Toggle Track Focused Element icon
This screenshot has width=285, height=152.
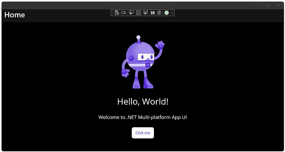145,13
